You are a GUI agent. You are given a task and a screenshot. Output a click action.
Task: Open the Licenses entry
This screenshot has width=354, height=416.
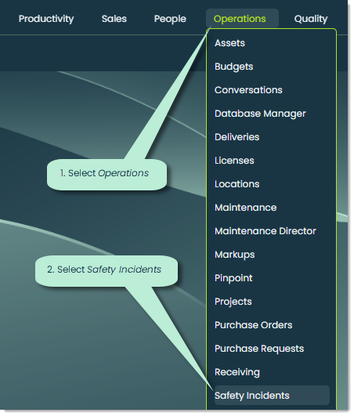coord(234,161)
